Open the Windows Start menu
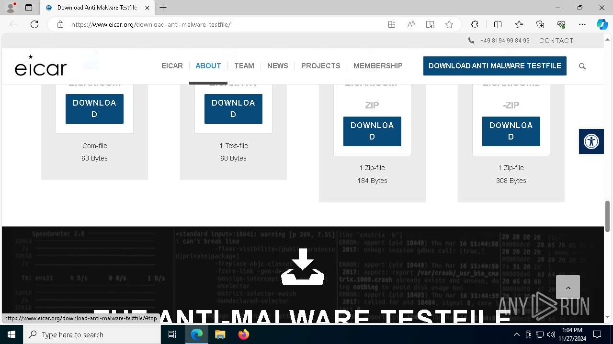This screenshot has height=344, width=613. [11, 334]
